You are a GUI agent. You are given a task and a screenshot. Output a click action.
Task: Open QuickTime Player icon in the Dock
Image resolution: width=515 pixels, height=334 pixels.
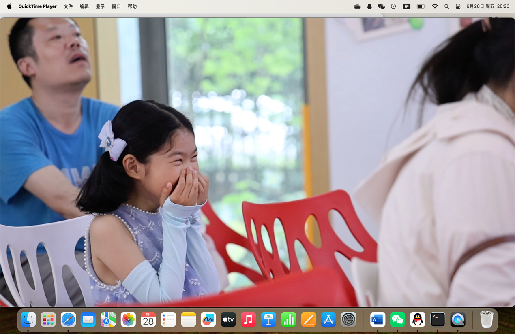click(458, 320)
